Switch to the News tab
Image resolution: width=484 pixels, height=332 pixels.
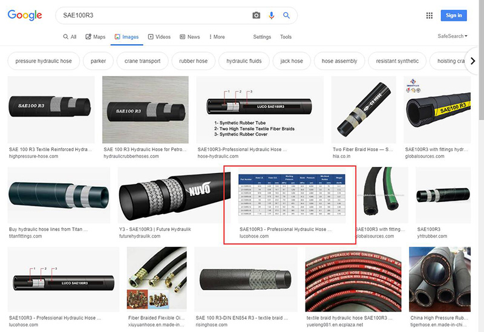point(190,37)
